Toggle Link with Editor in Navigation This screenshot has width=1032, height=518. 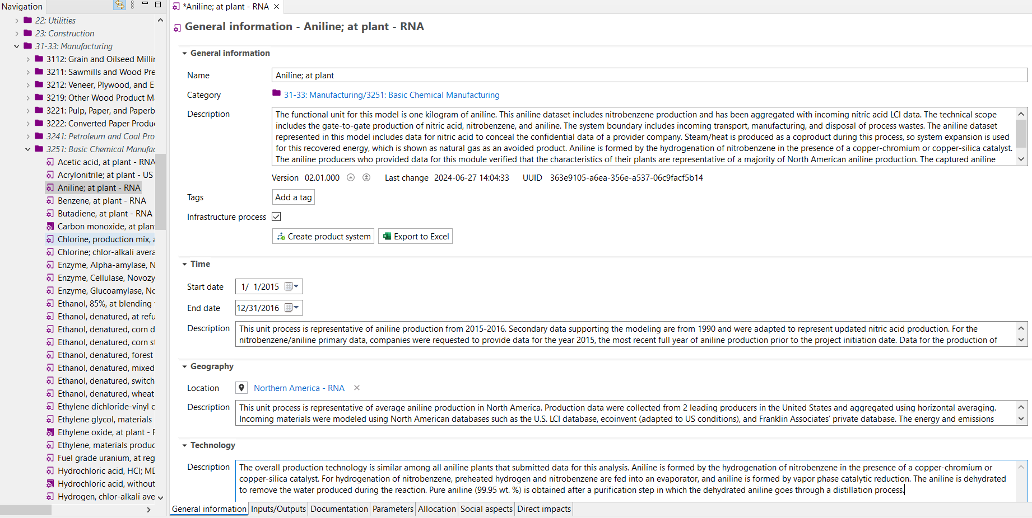pyautogui.click(x=119, y=5)
